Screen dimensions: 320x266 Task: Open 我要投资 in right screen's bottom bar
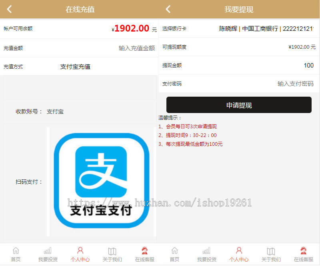(x=206, y=254)
